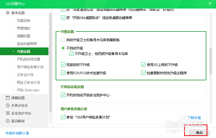
Task: Open 弹窗设置 window icon
Action: coord(8,98)
